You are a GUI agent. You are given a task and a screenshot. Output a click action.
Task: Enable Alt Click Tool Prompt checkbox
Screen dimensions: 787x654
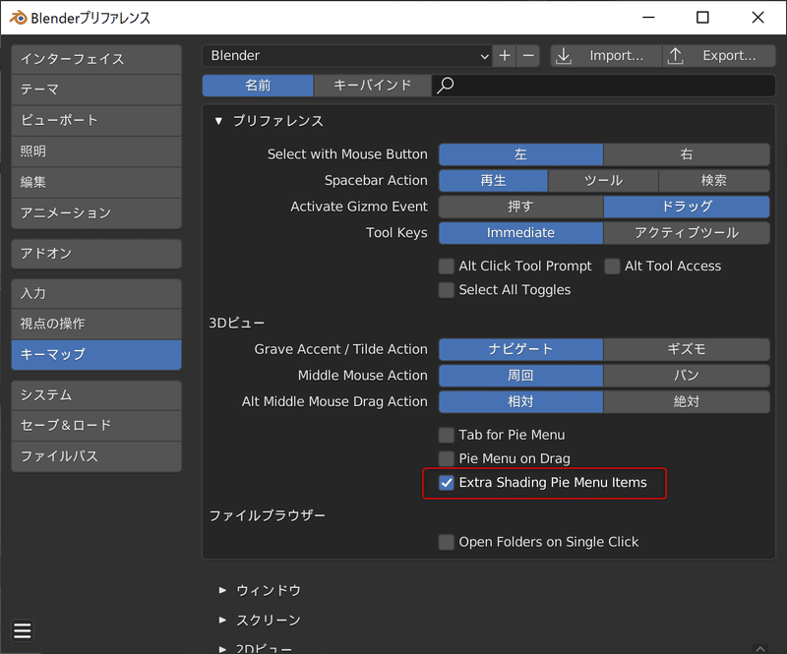[x=447, y=266]
